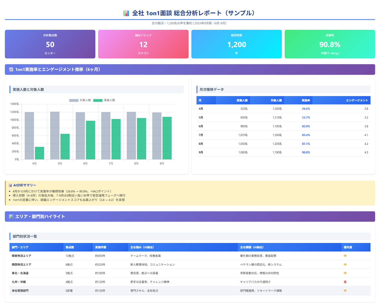Click the 中 priority badge on 関東物流エリア
Viewport: 382px width, 303px height.
345,256
